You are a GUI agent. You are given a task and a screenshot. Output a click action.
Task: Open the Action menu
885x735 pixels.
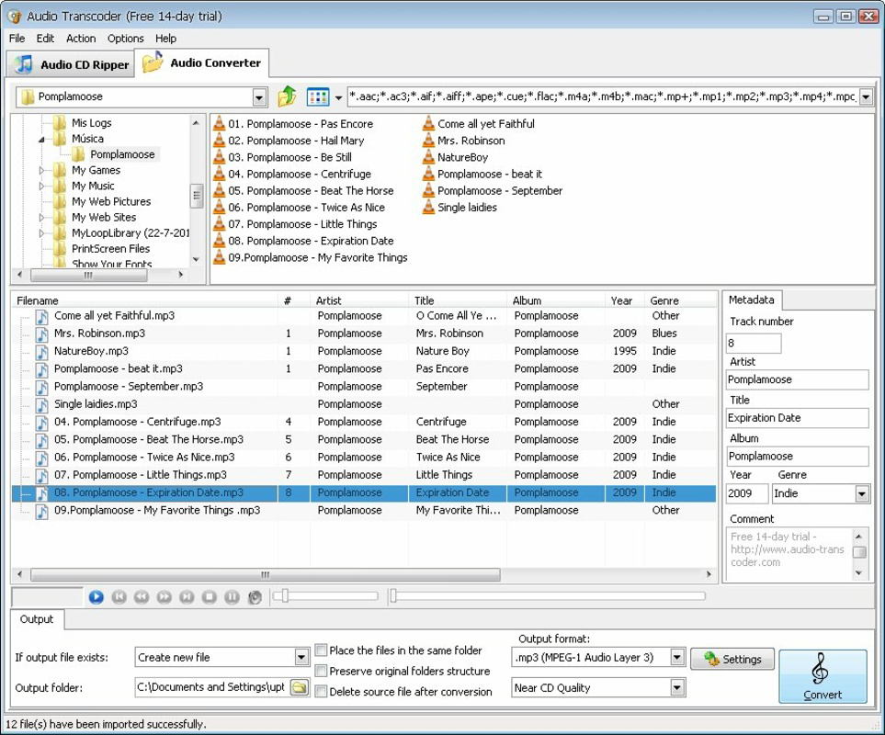click(x=81, y=39)
